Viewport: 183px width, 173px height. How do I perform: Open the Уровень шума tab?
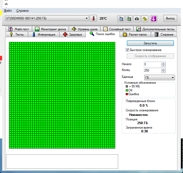pyautogui.click(x=84, y=29)
